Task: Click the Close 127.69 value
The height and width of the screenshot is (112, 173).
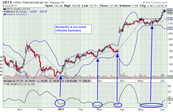Action: pyautogui.click(x=108, y=6)
